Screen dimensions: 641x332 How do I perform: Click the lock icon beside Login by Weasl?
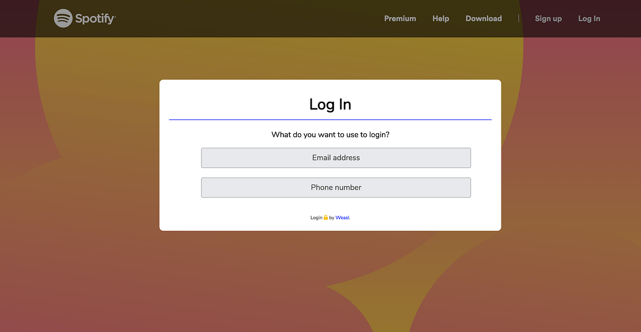326,217
